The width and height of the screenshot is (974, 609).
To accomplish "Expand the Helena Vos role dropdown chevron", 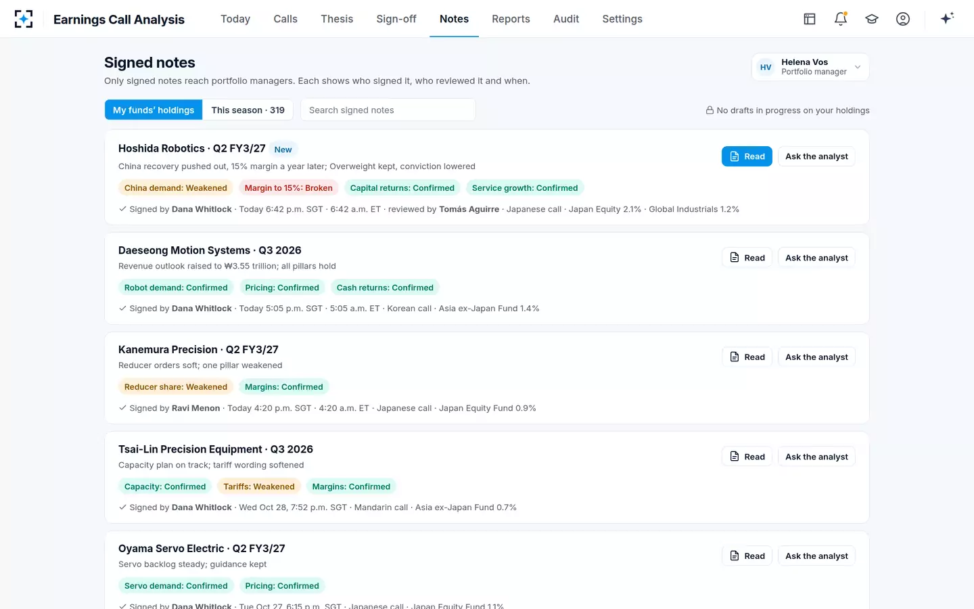I will tap(858, 67).
